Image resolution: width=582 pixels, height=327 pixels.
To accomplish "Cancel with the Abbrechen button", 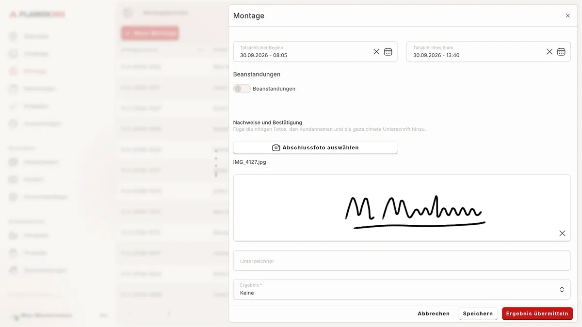I will pos(434,313).
